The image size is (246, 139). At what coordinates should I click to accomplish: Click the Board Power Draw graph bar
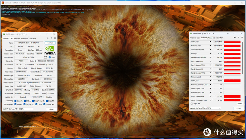coord(232,96)
